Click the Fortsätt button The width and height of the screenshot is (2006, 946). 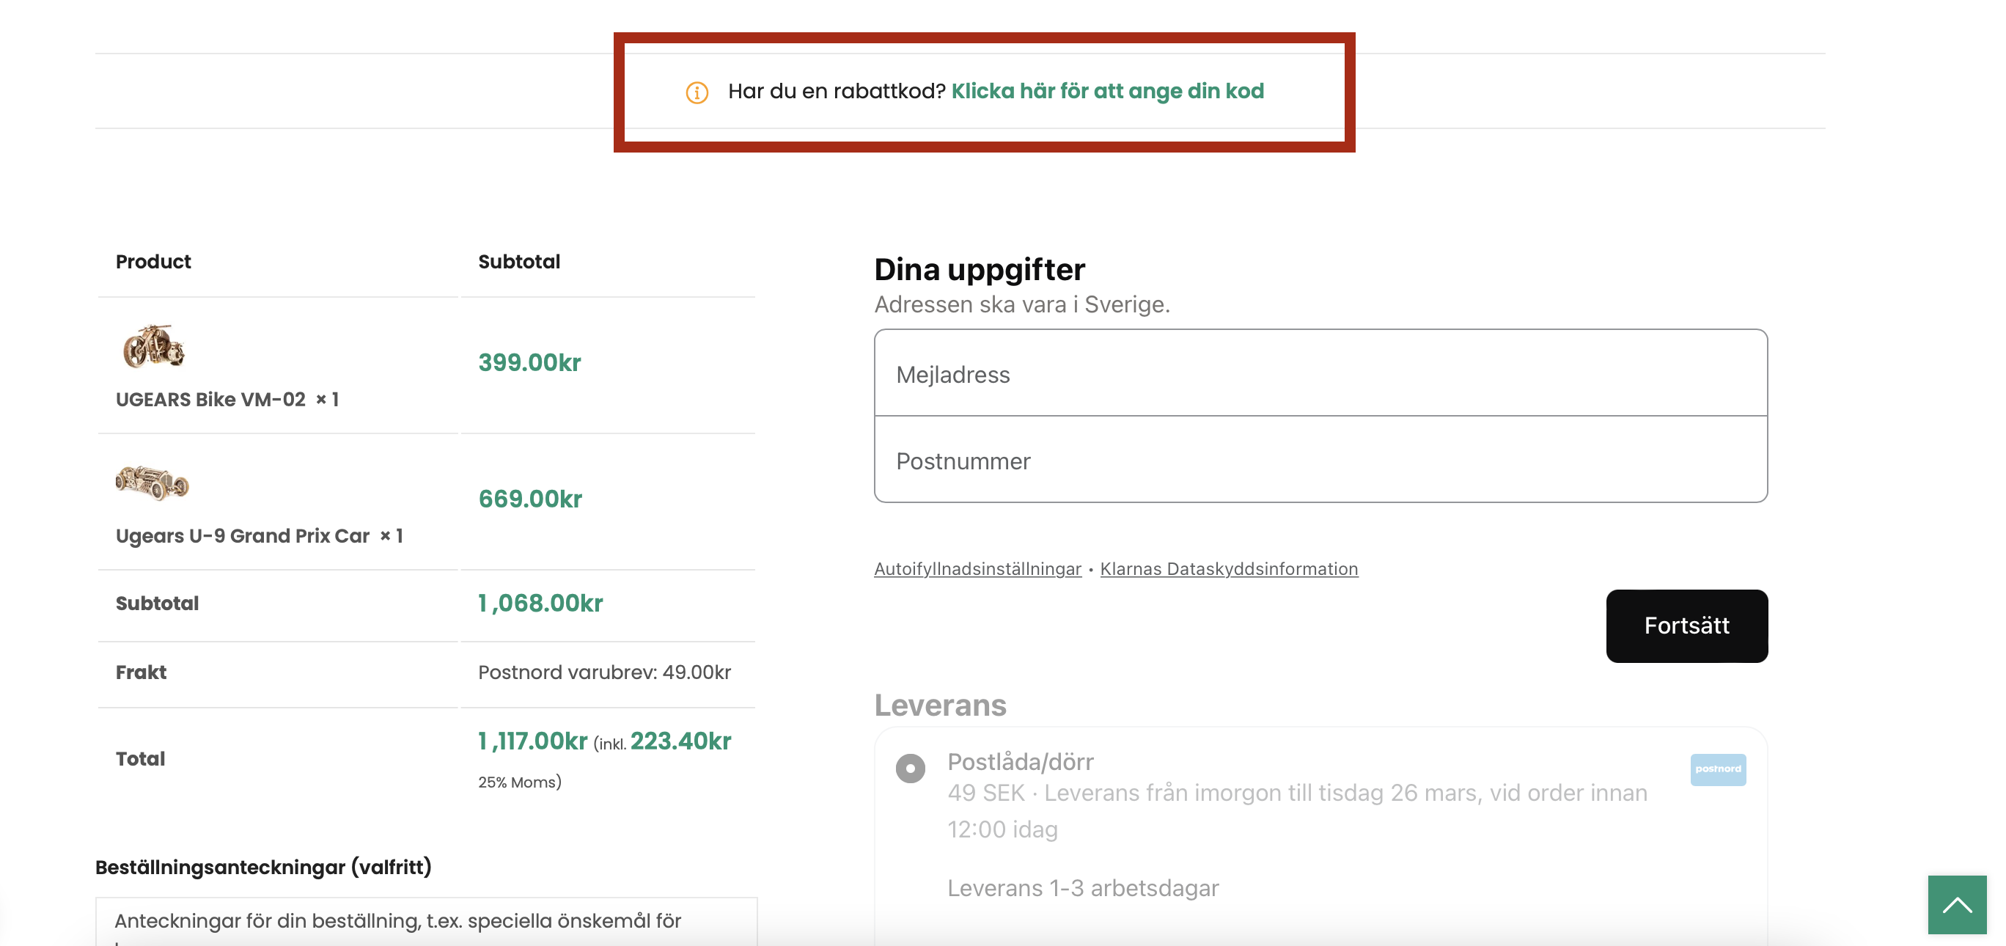(x=1687, y=626)
